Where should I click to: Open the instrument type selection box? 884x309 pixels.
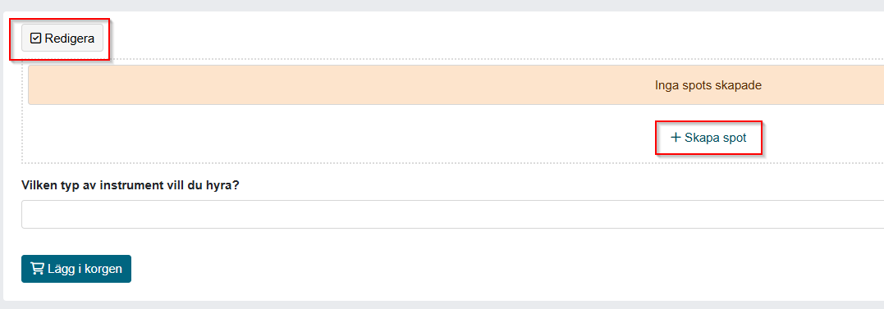[453, 215]
